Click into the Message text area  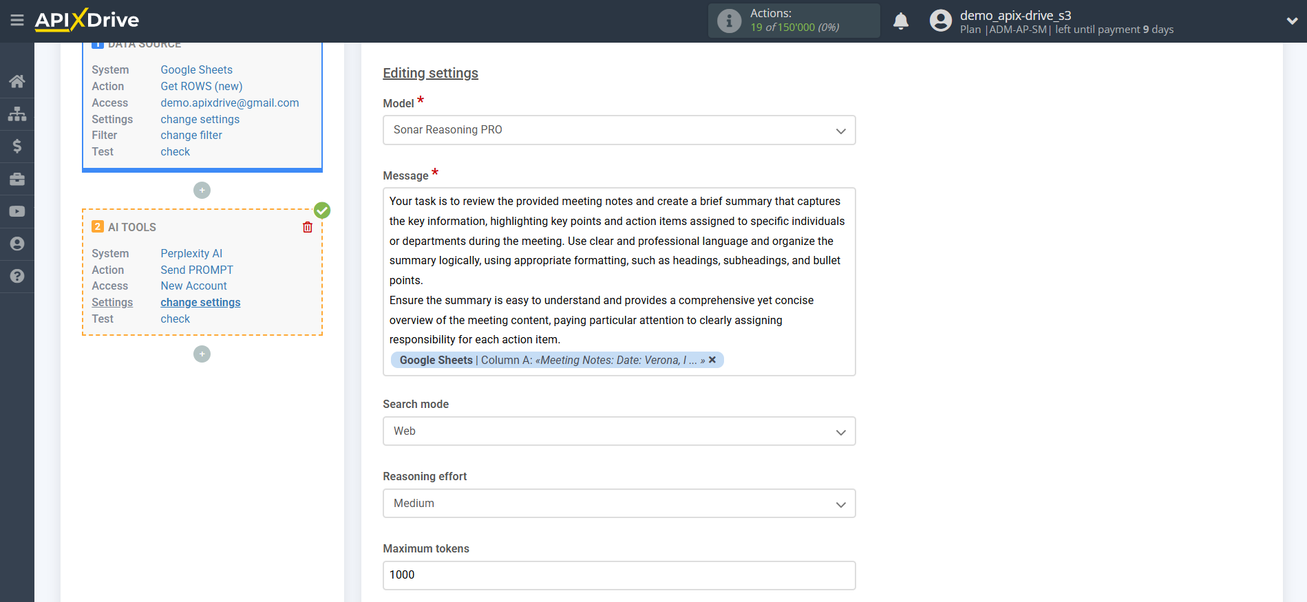point(619,281)
